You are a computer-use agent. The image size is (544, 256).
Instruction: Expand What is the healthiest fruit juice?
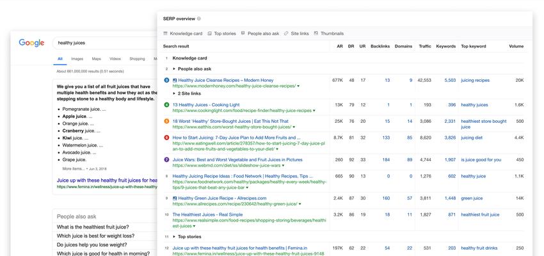coord(93,227)
